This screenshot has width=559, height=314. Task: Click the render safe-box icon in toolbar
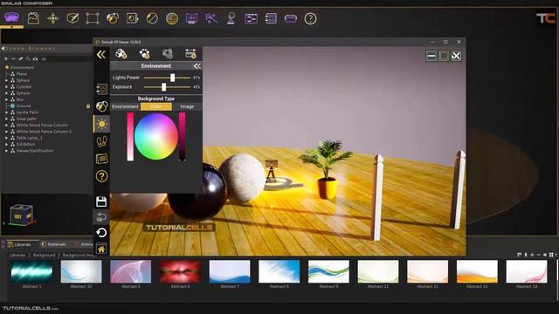tap(132, 18)
